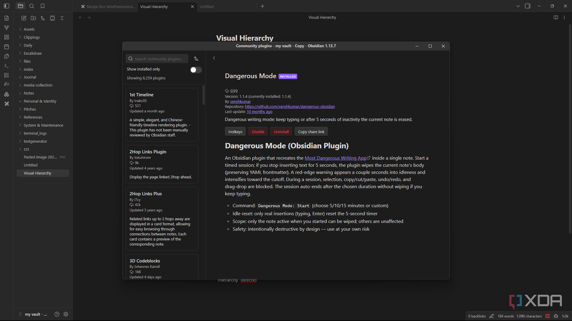Create a new folder icon

(x=33, y=18)
